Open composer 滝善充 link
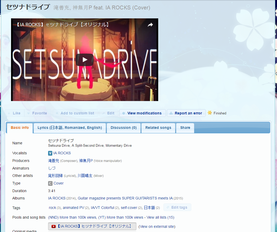 (54, 161)
